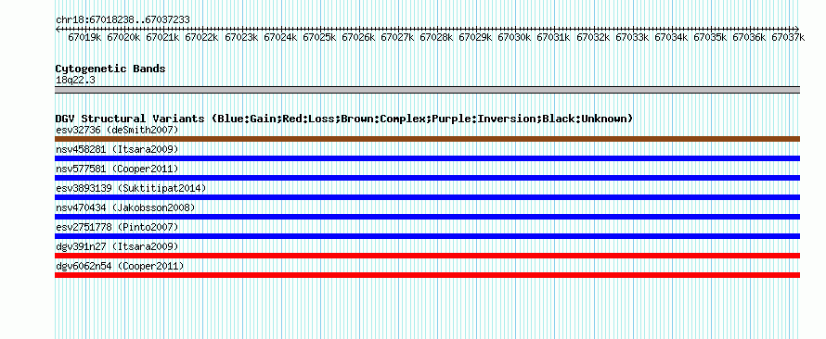
Task: Click the 18q22.3 band label
Action: point(75,81)
